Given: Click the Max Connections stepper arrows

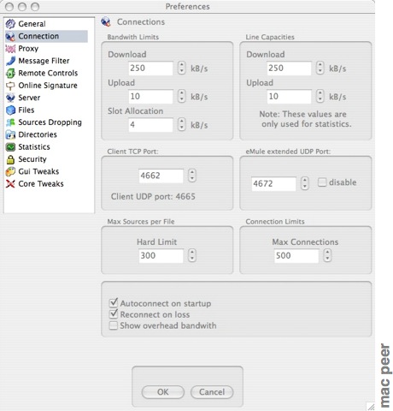Looking at the screenshot, I should pos(327,255).
